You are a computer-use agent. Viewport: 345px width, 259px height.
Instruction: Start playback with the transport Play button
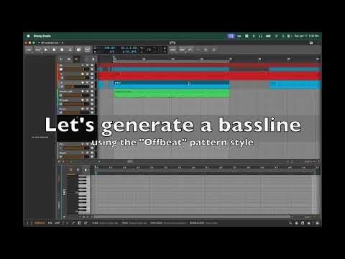click(46, 50)
